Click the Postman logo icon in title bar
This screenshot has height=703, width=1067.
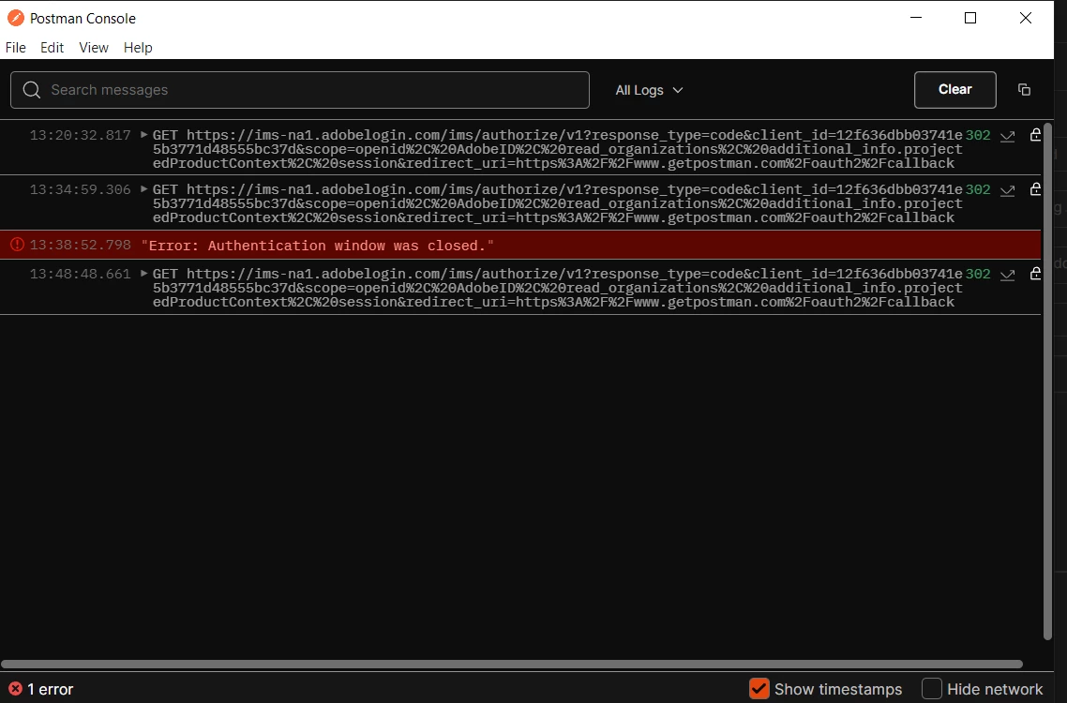[x=15, y=19]
